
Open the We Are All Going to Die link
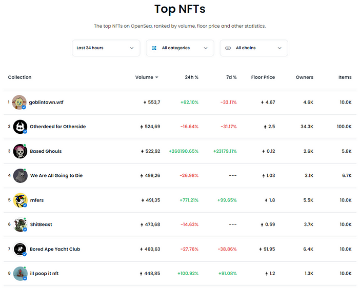tap(56, 175)
